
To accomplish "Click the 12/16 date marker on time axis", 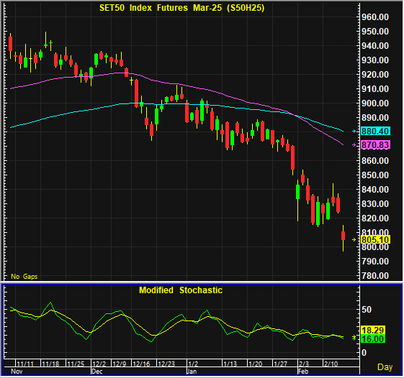I will click(141, 364).
